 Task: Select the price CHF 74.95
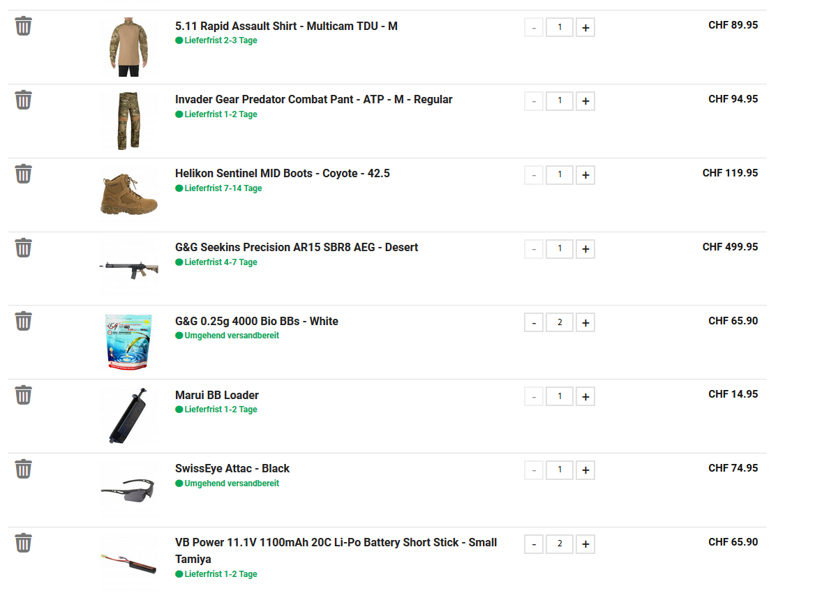pos(733,468)
